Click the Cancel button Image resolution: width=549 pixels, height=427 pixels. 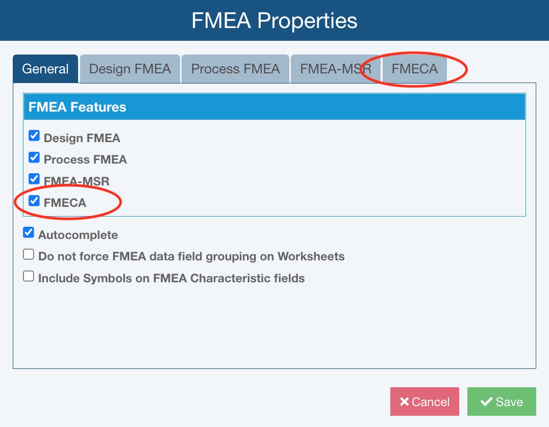click(425, 402)
